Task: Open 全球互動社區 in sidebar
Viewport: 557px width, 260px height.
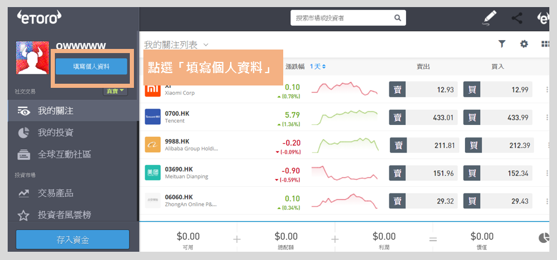Action: (x=73, y=154)
